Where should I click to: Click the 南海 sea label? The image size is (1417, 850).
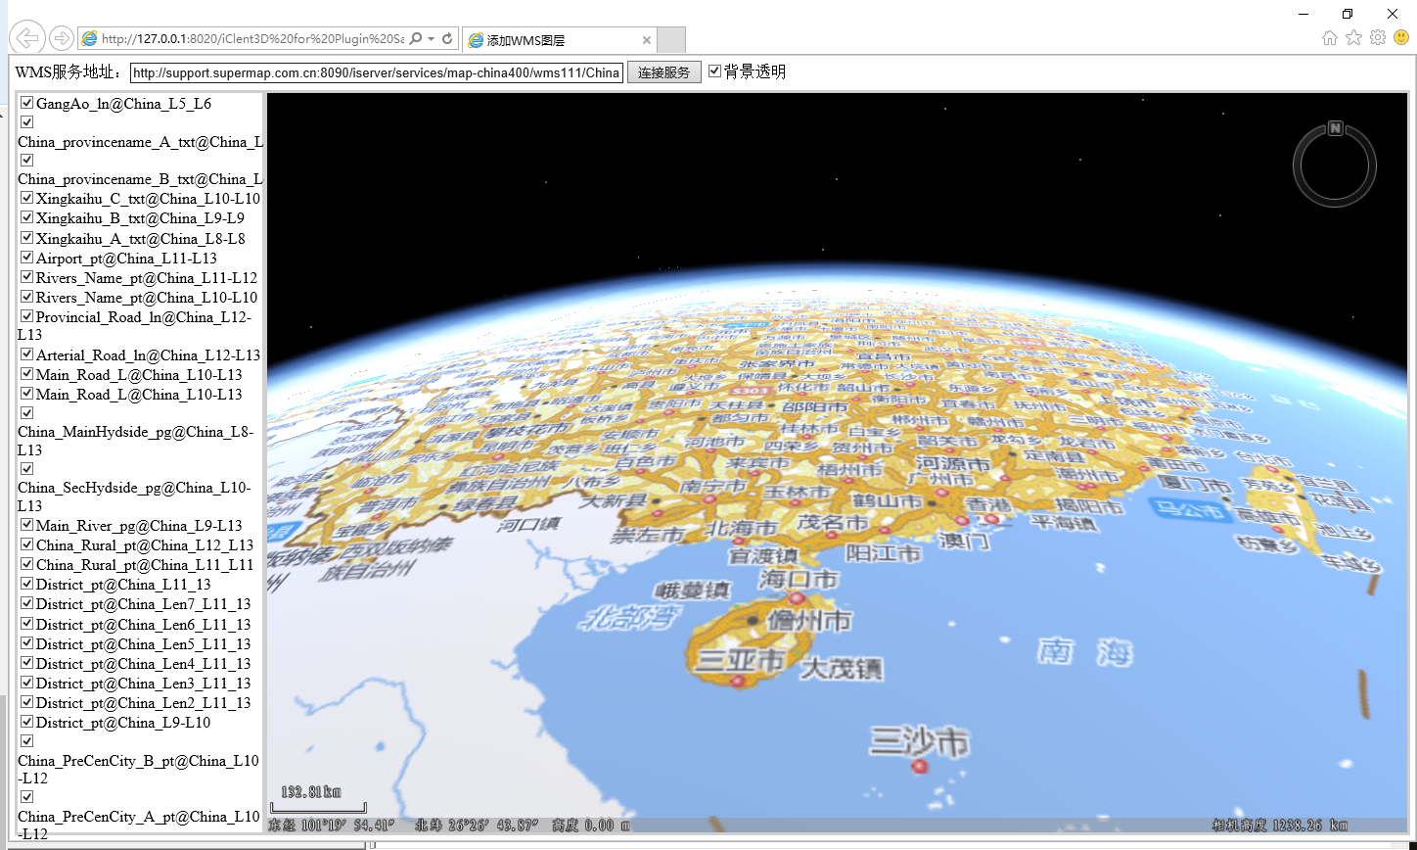point(1085,651)
